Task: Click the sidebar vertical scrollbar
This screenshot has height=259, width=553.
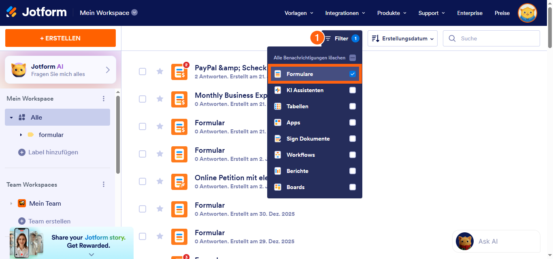Action: 118,135
